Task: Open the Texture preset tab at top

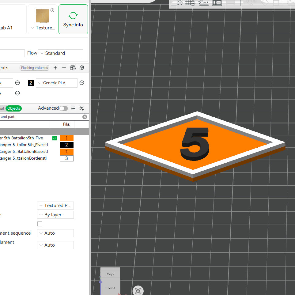Action: click(42, 19)
